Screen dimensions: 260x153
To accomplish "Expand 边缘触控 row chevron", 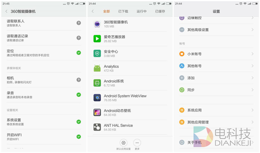I will pyautogui.click(x=252, y=18).
